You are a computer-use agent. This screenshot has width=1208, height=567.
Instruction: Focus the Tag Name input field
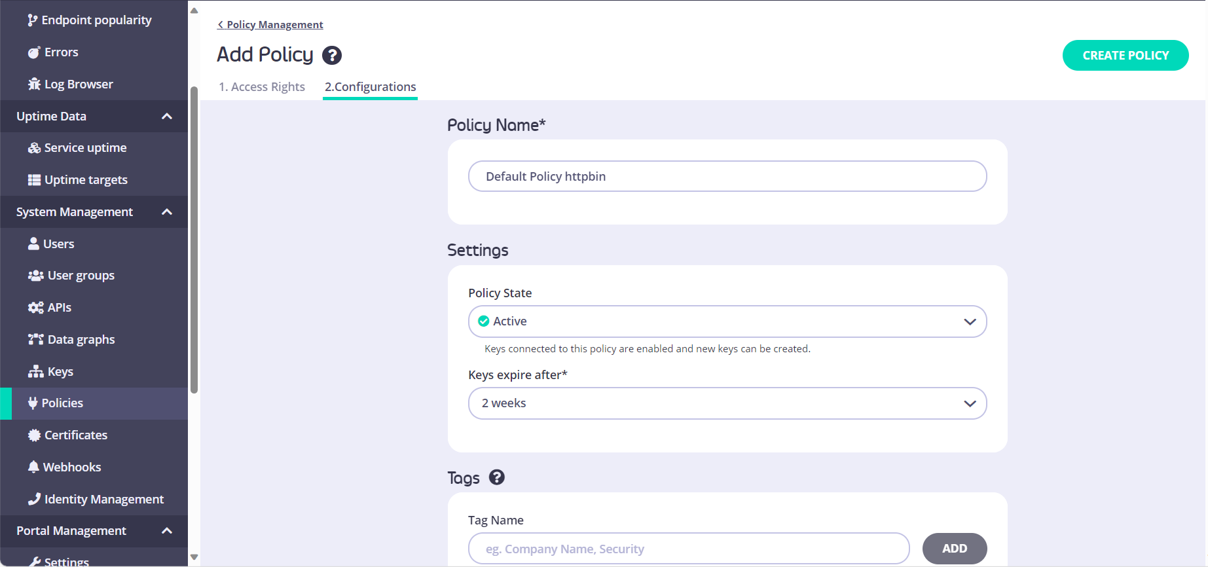point(689,549)
